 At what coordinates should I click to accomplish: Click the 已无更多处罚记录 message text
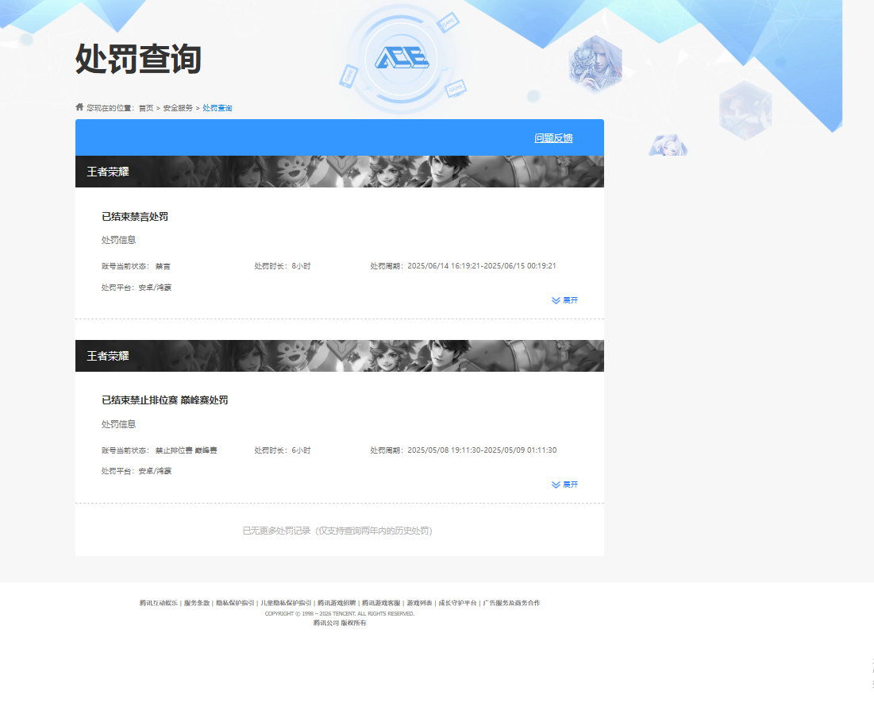(339, 531)
